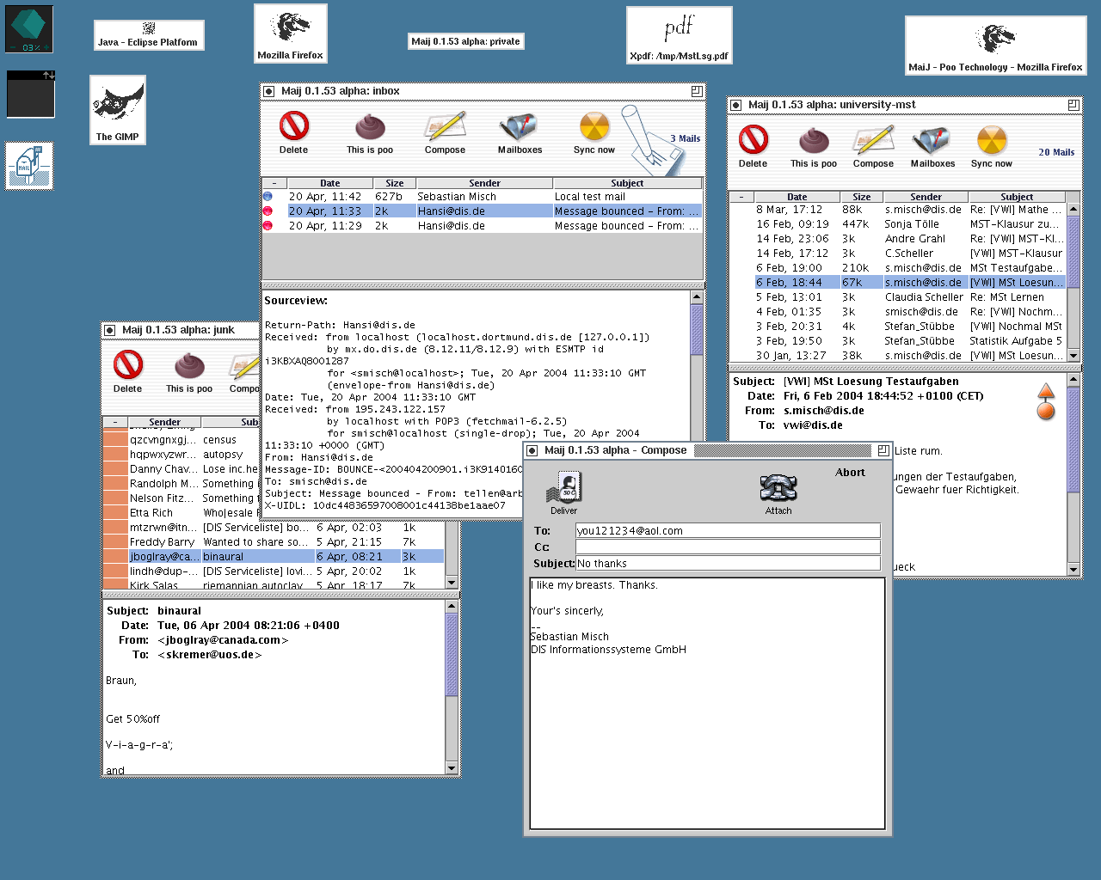Click the orange circle below the up arrow

tap(1046, 411)
